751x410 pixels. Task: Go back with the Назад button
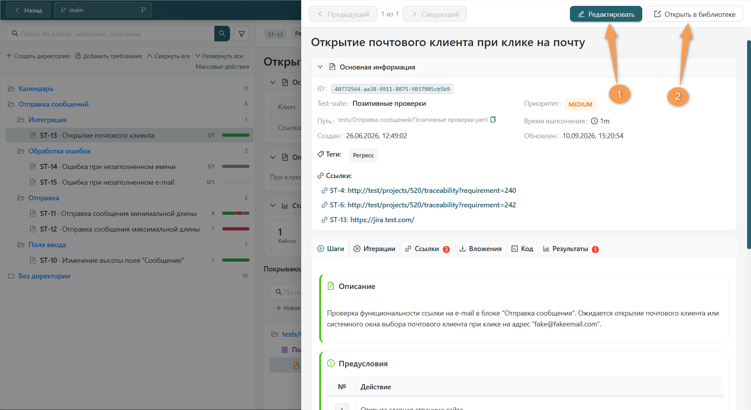(28, 10)
